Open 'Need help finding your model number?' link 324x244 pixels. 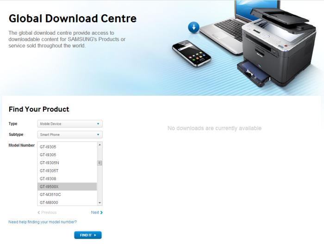pos(43,222)
